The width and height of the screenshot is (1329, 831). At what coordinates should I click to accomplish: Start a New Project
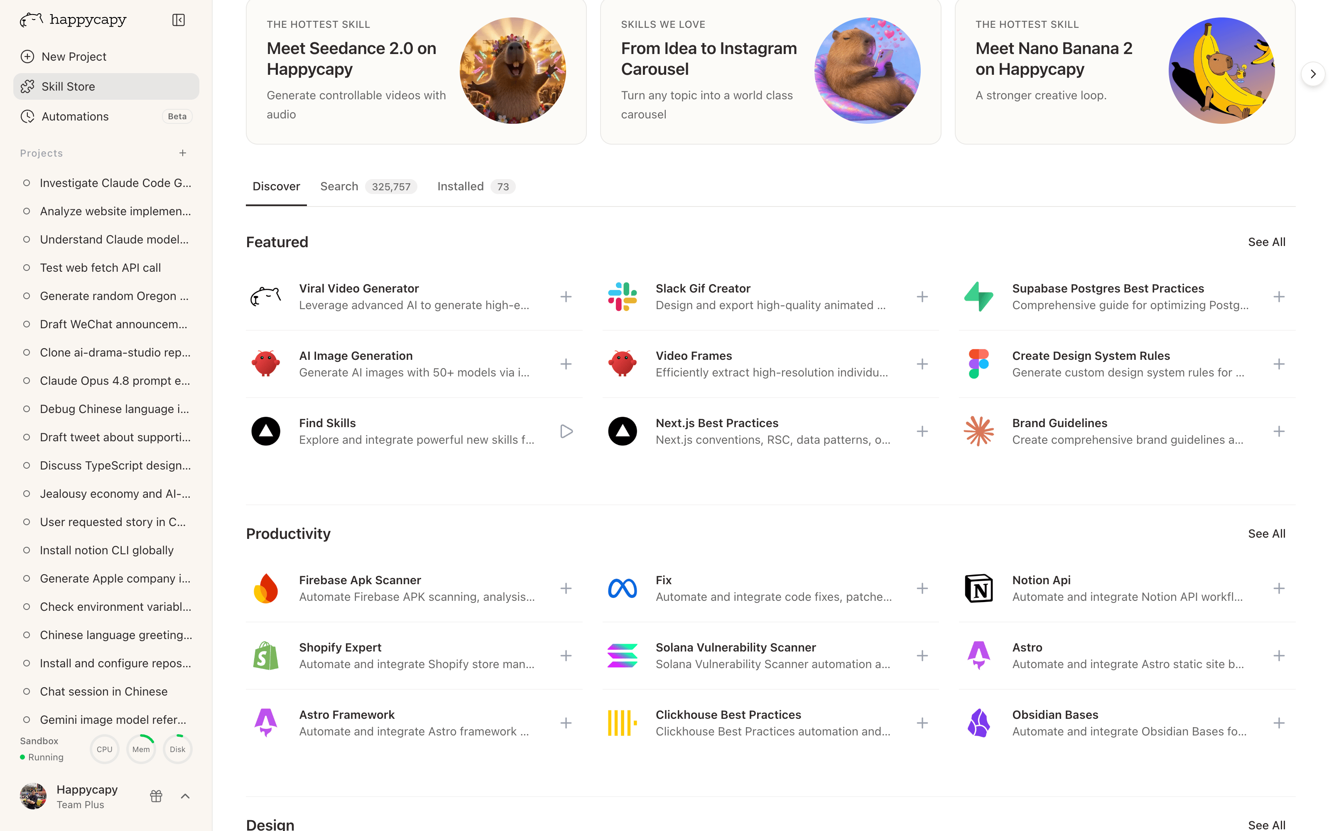tap(106, 57)
